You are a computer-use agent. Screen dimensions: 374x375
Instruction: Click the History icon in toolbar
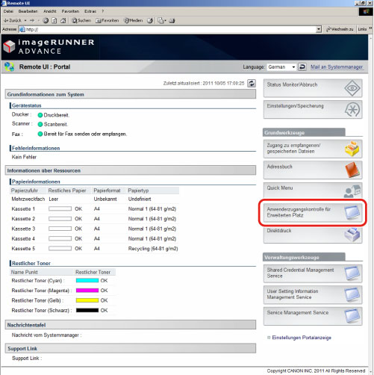point(150,20)
